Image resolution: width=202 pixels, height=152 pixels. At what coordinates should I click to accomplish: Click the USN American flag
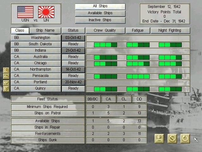click(25, 12)
